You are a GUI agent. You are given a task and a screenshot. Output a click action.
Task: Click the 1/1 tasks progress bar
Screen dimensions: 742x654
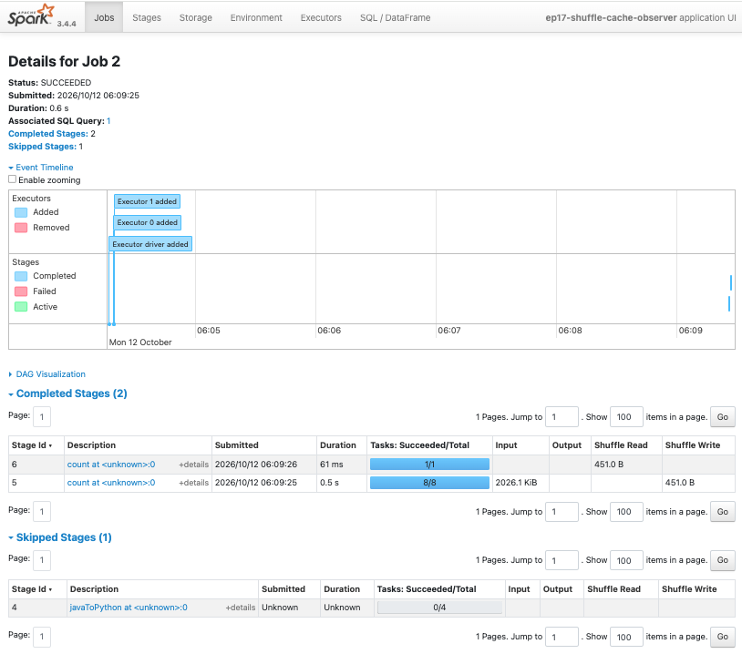pos(429,465)
